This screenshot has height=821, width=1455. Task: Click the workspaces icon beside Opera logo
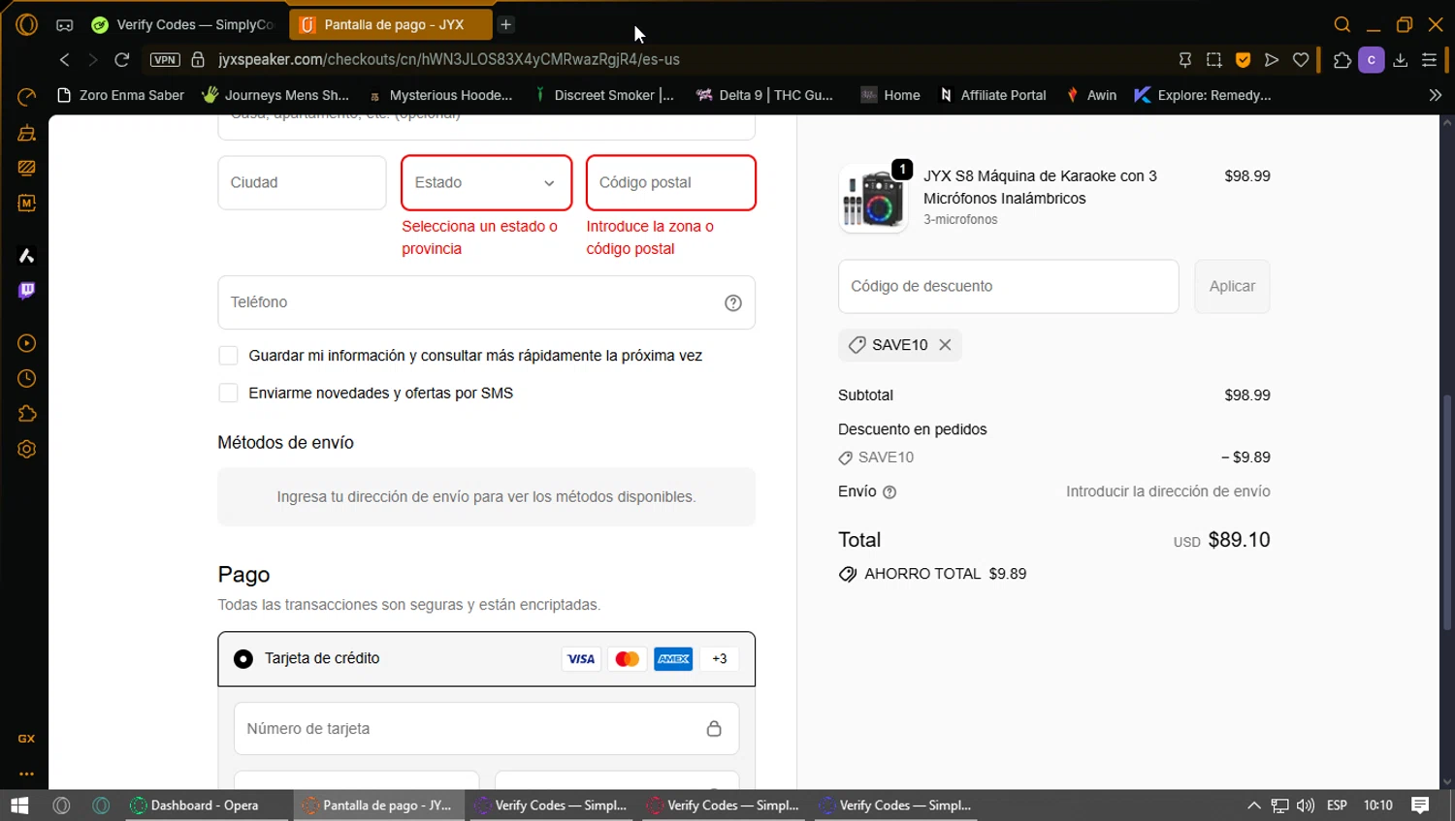(64, 24)
